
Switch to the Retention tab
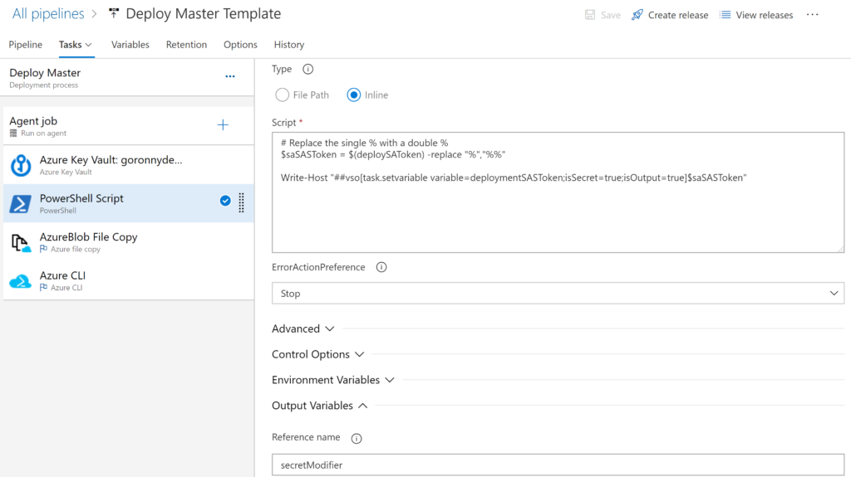[x=186, y=45]
